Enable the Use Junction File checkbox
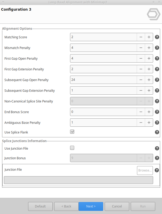 pyautogui.click(x=72, y=148)
